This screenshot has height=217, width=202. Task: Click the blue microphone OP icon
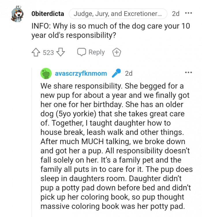click(x=116, y=73)
